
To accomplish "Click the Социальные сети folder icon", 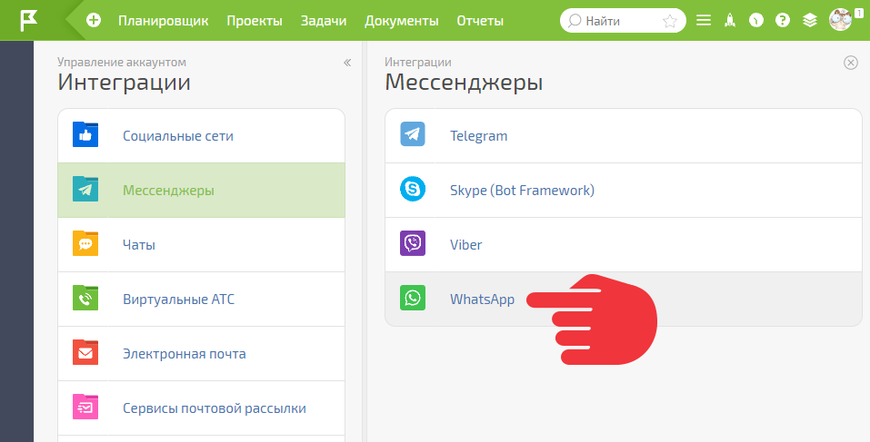I will point(85,134).
